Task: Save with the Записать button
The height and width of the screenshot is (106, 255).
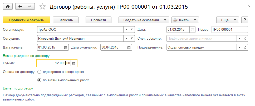Action: pos(66,20)
